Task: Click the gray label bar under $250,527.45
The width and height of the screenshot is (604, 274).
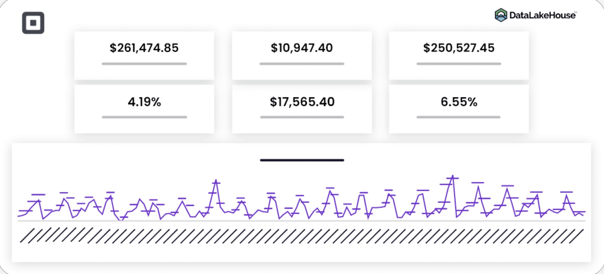Action: 459,64
